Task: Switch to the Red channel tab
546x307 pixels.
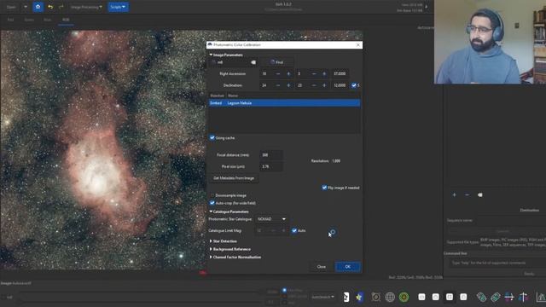Action: (x=11, y=20)
